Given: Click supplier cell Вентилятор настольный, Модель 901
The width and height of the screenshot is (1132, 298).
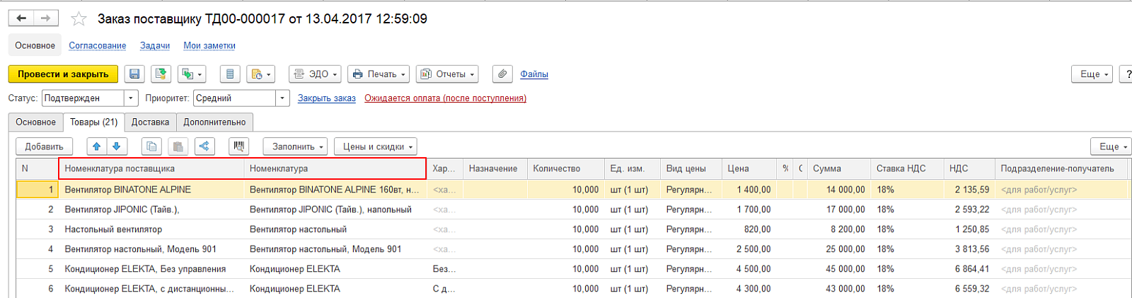Looking at the screenshot, I should (x=151, y=249).
